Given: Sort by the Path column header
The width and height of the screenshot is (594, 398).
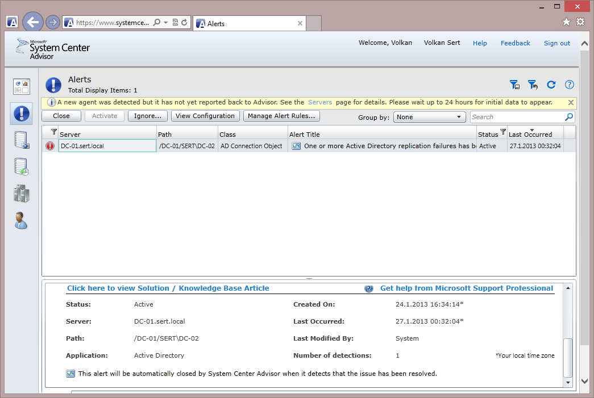Looking at the screenshot, I should click(x=187, y=135).
